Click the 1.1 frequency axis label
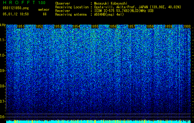Screen dimensions: 194x123 (2, 40)
